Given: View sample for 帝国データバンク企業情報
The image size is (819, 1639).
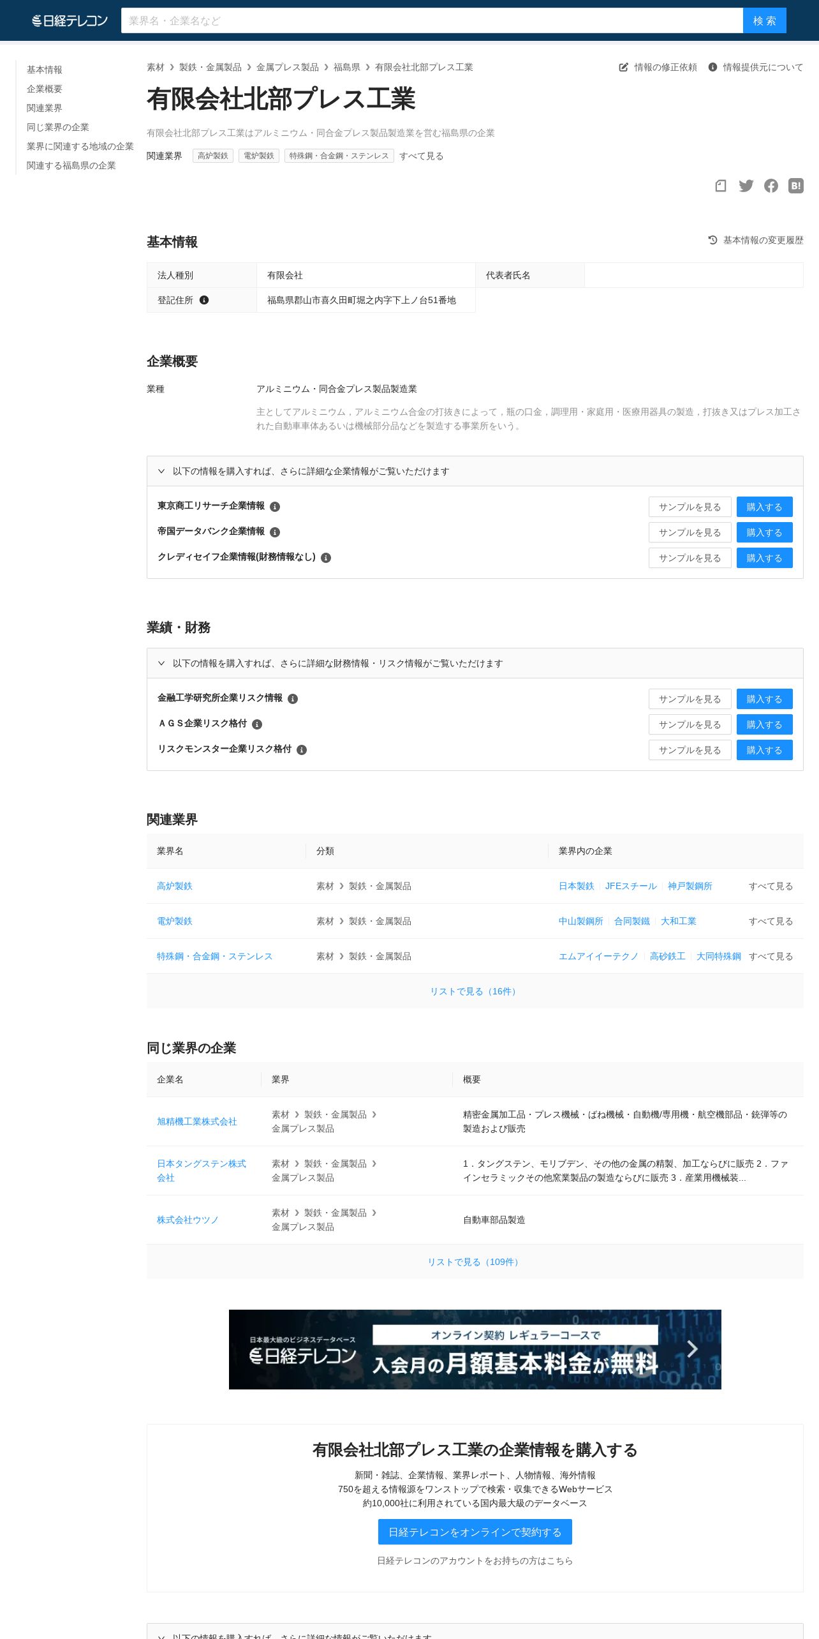Looking at the screenshot, I should [x=690, y=532].
